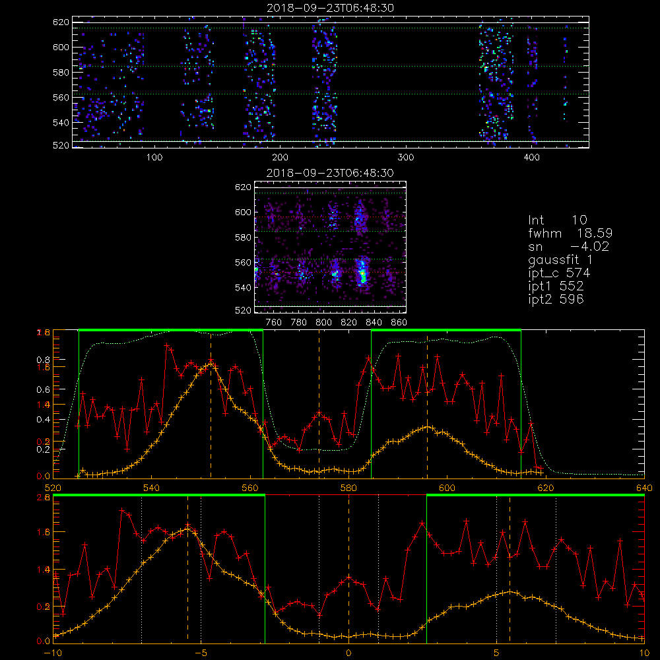Click x-axis label -10 on bottom plot
The image size is (660, 660).
tap(53, 653)
